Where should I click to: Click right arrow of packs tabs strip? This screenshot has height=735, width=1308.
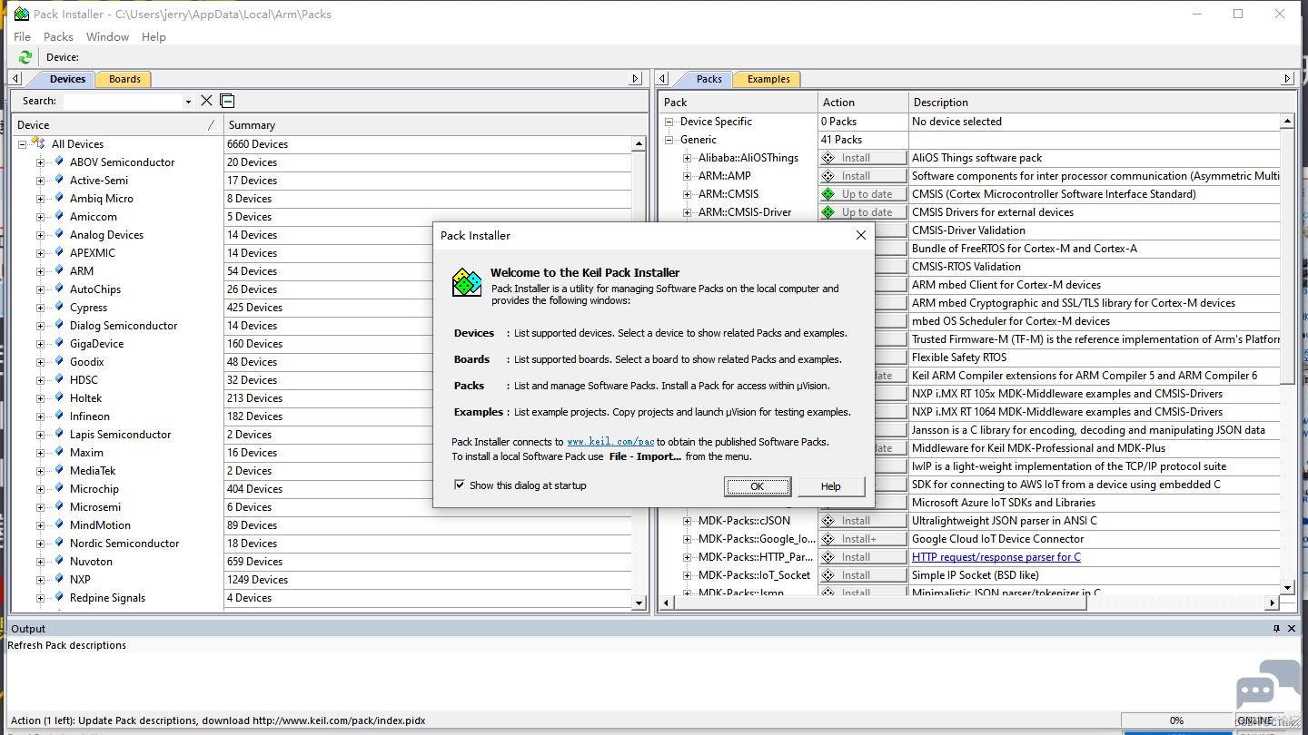click(1286, 79)
